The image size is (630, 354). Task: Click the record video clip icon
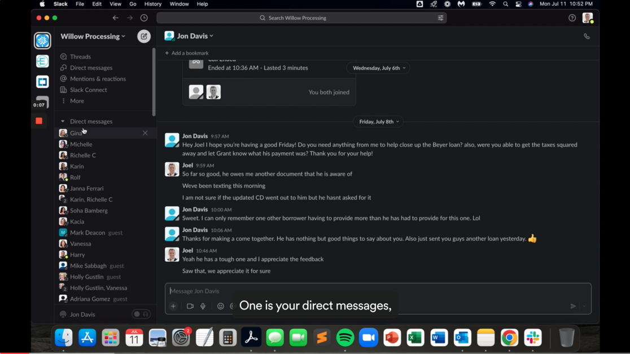pyautogui.click(x=190, y=306)
